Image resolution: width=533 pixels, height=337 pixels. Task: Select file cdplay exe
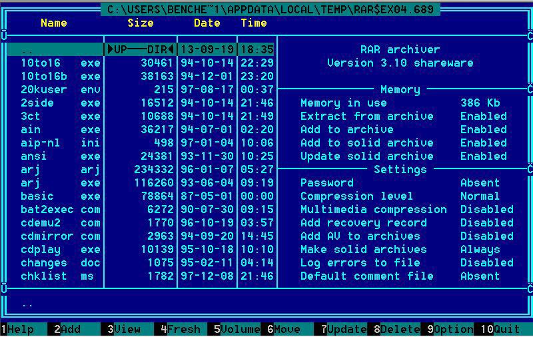(141, 249)
